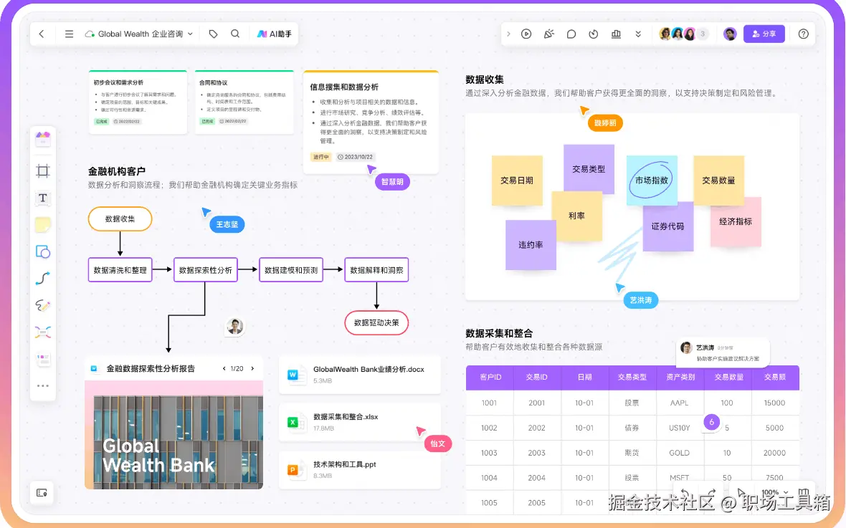846x528 pixels.
Task: Select the 数据收集 flowchart start node
Action: point(120,219)
